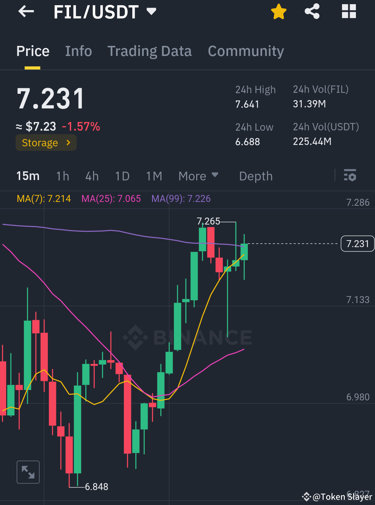Toggle the favorite star for FIL/USDT

pos(278,11)
